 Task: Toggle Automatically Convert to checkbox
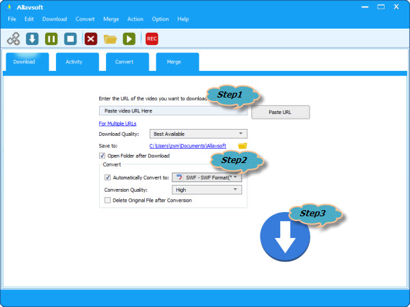click(107, 177)
